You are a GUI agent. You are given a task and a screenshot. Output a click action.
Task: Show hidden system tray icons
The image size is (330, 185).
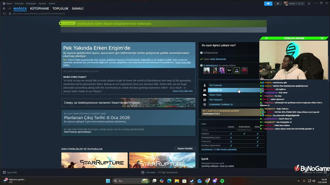[299, 181]
